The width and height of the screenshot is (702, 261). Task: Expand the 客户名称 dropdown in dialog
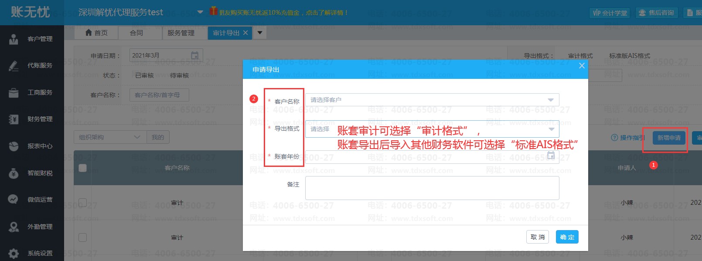[x=550, y=100]
